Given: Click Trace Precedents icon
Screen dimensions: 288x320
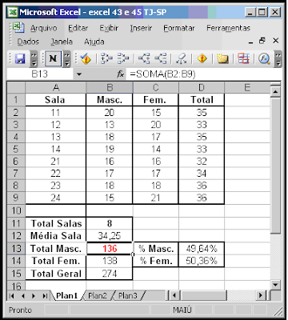Looking at the screenshot, I should tap(106, 58).
